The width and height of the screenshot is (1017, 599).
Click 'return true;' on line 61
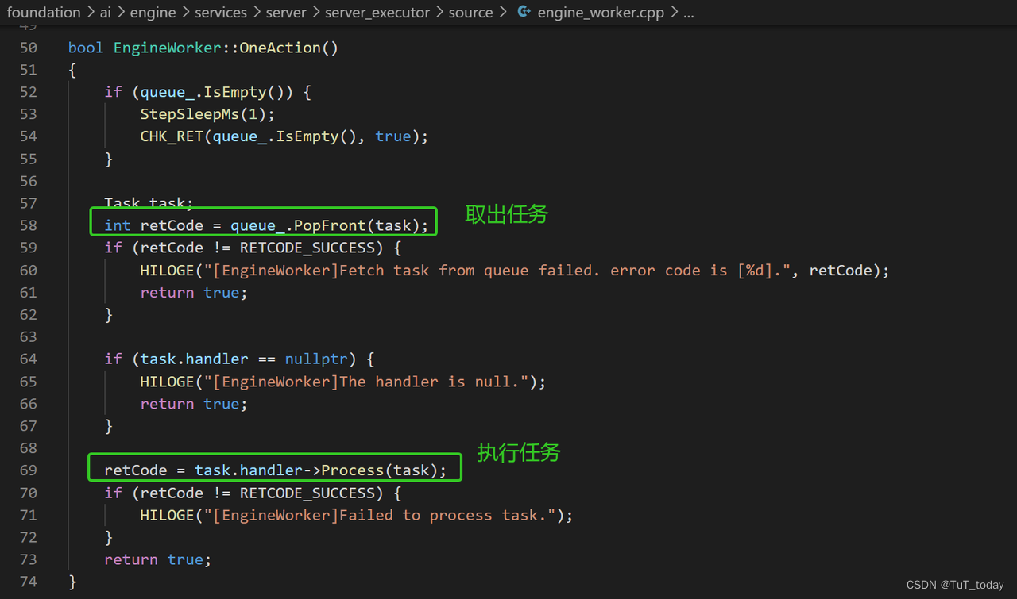(x=194, y=293)
